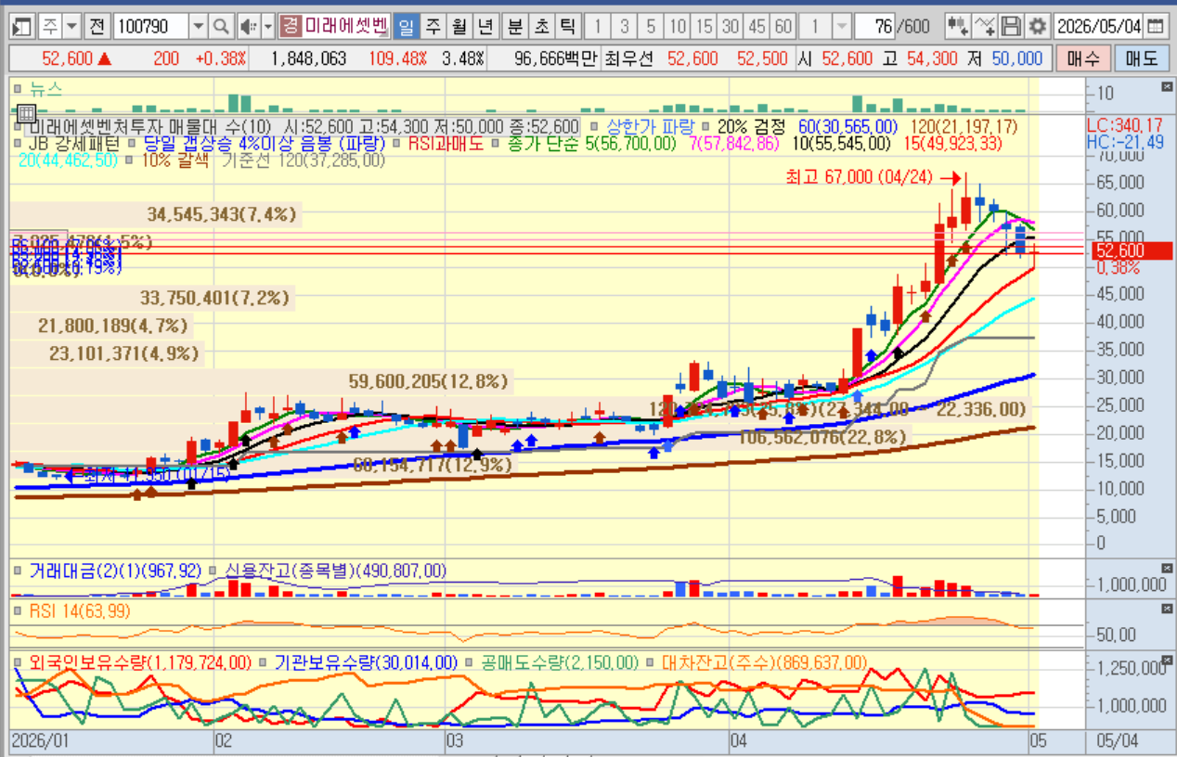Image resolution: width=1177 pixels, height=757 pixels.
Task: Expand the 주 market type dropdown
Action: (71, 25)
